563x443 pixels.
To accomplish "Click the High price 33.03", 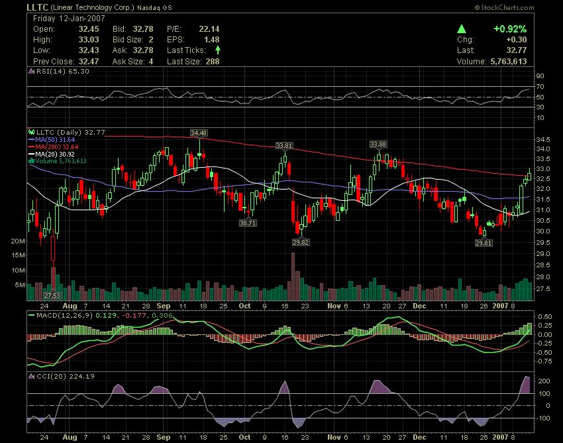I will click(89, 40).
